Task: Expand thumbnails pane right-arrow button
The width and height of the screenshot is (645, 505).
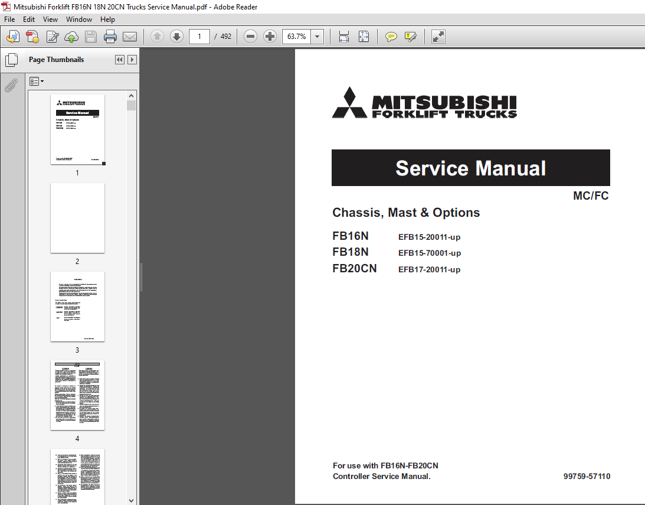Action: click(x=132, y=60)
